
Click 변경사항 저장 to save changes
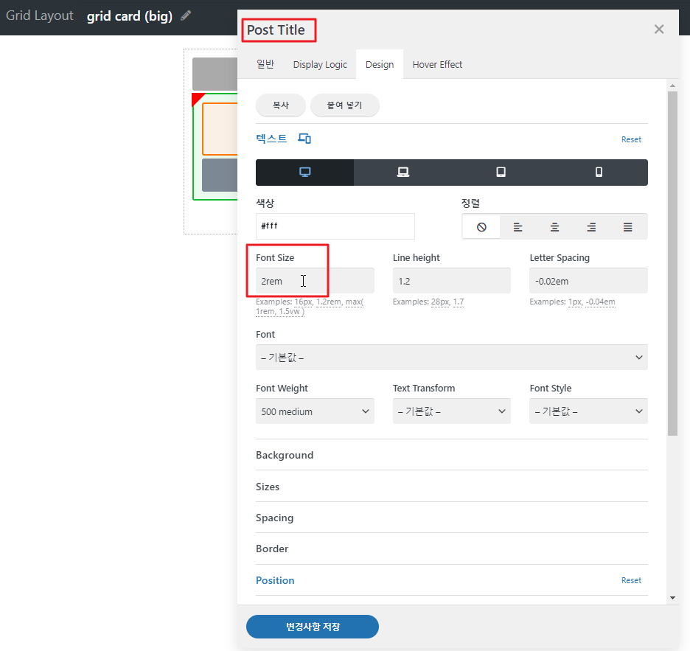(313, 627)
